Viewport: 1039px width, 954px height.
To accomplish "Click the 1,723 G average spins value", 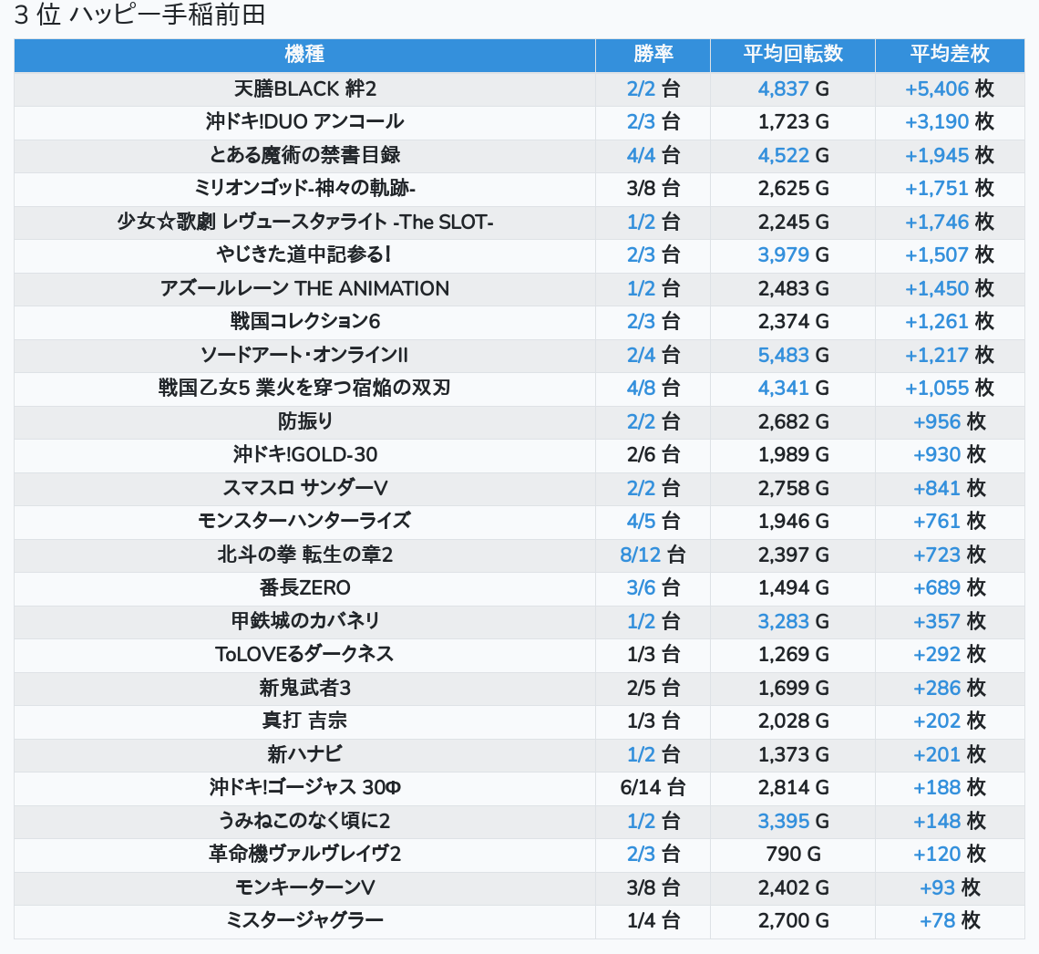I will pyautogui.click(x=793, y=122).
